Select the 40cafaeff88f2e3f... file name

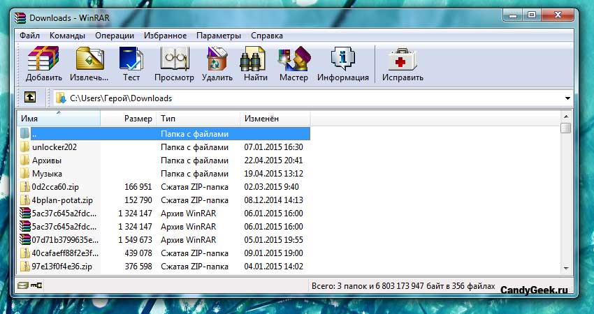click(65, 253)
